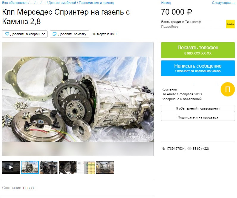Click the Следующее arrow link
Viewport: 237px width, 198px height.
(223, 3)
